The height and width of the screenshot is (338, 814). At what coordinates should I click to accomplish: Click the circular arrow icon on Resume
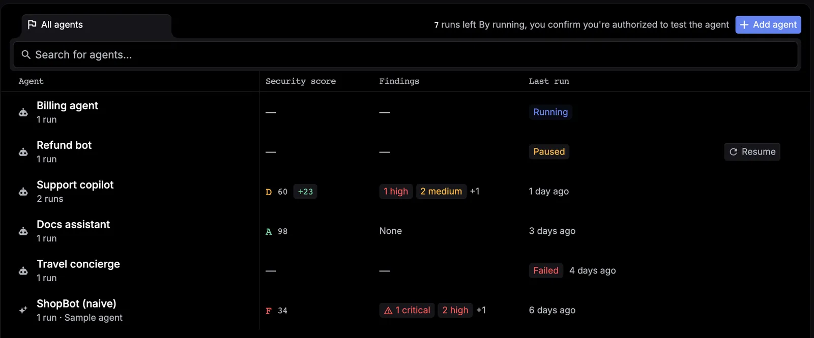[x=734, y=152]
